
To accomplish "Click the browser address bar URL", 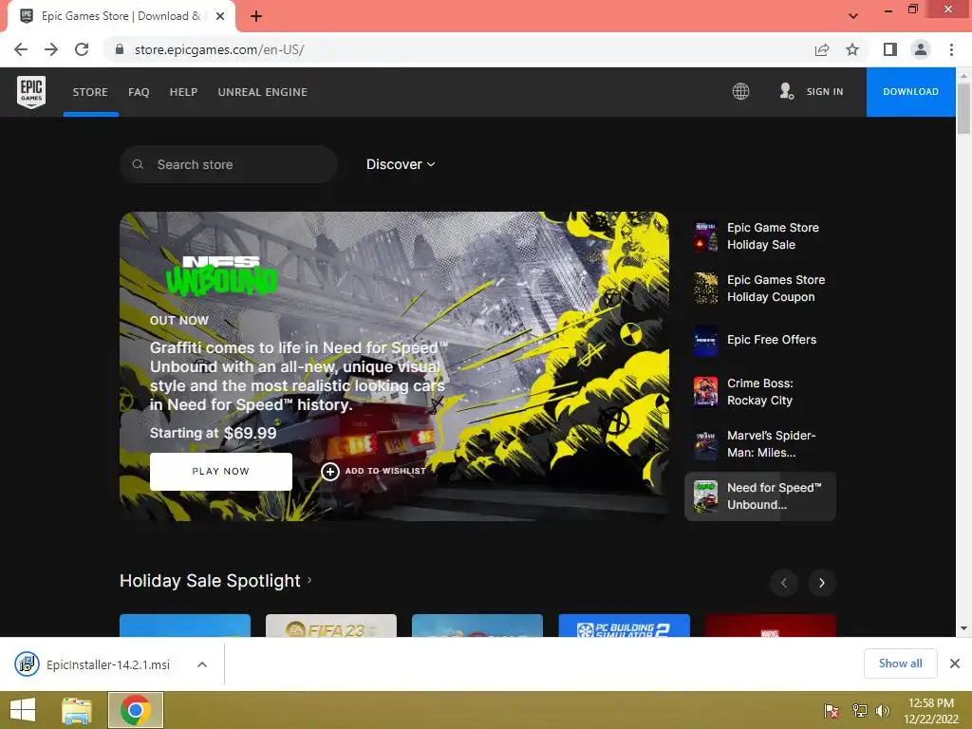I will pos(219,49).
